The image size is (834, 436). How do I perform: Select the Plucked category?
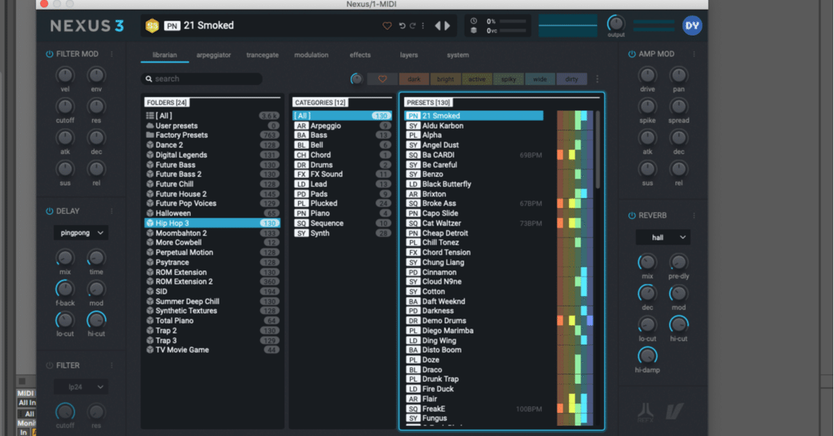point(343,203)
